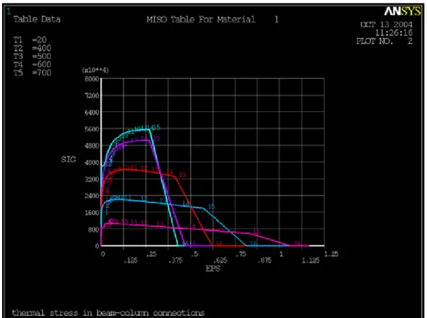
Task: Select the 4800 y-axis tick label
Action: [92, 146]
